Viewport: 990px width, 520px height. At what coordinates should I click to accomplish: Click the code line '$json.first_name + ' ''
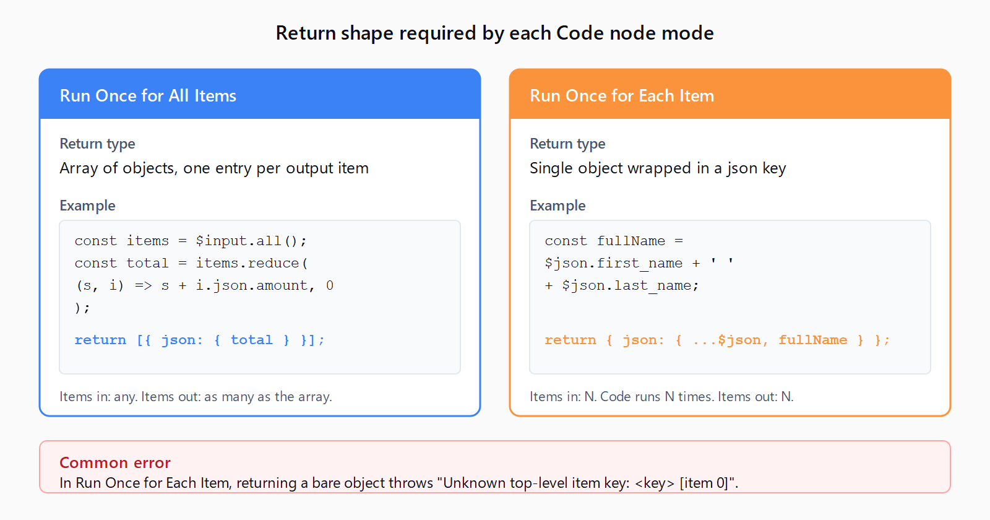click(639, 263)
